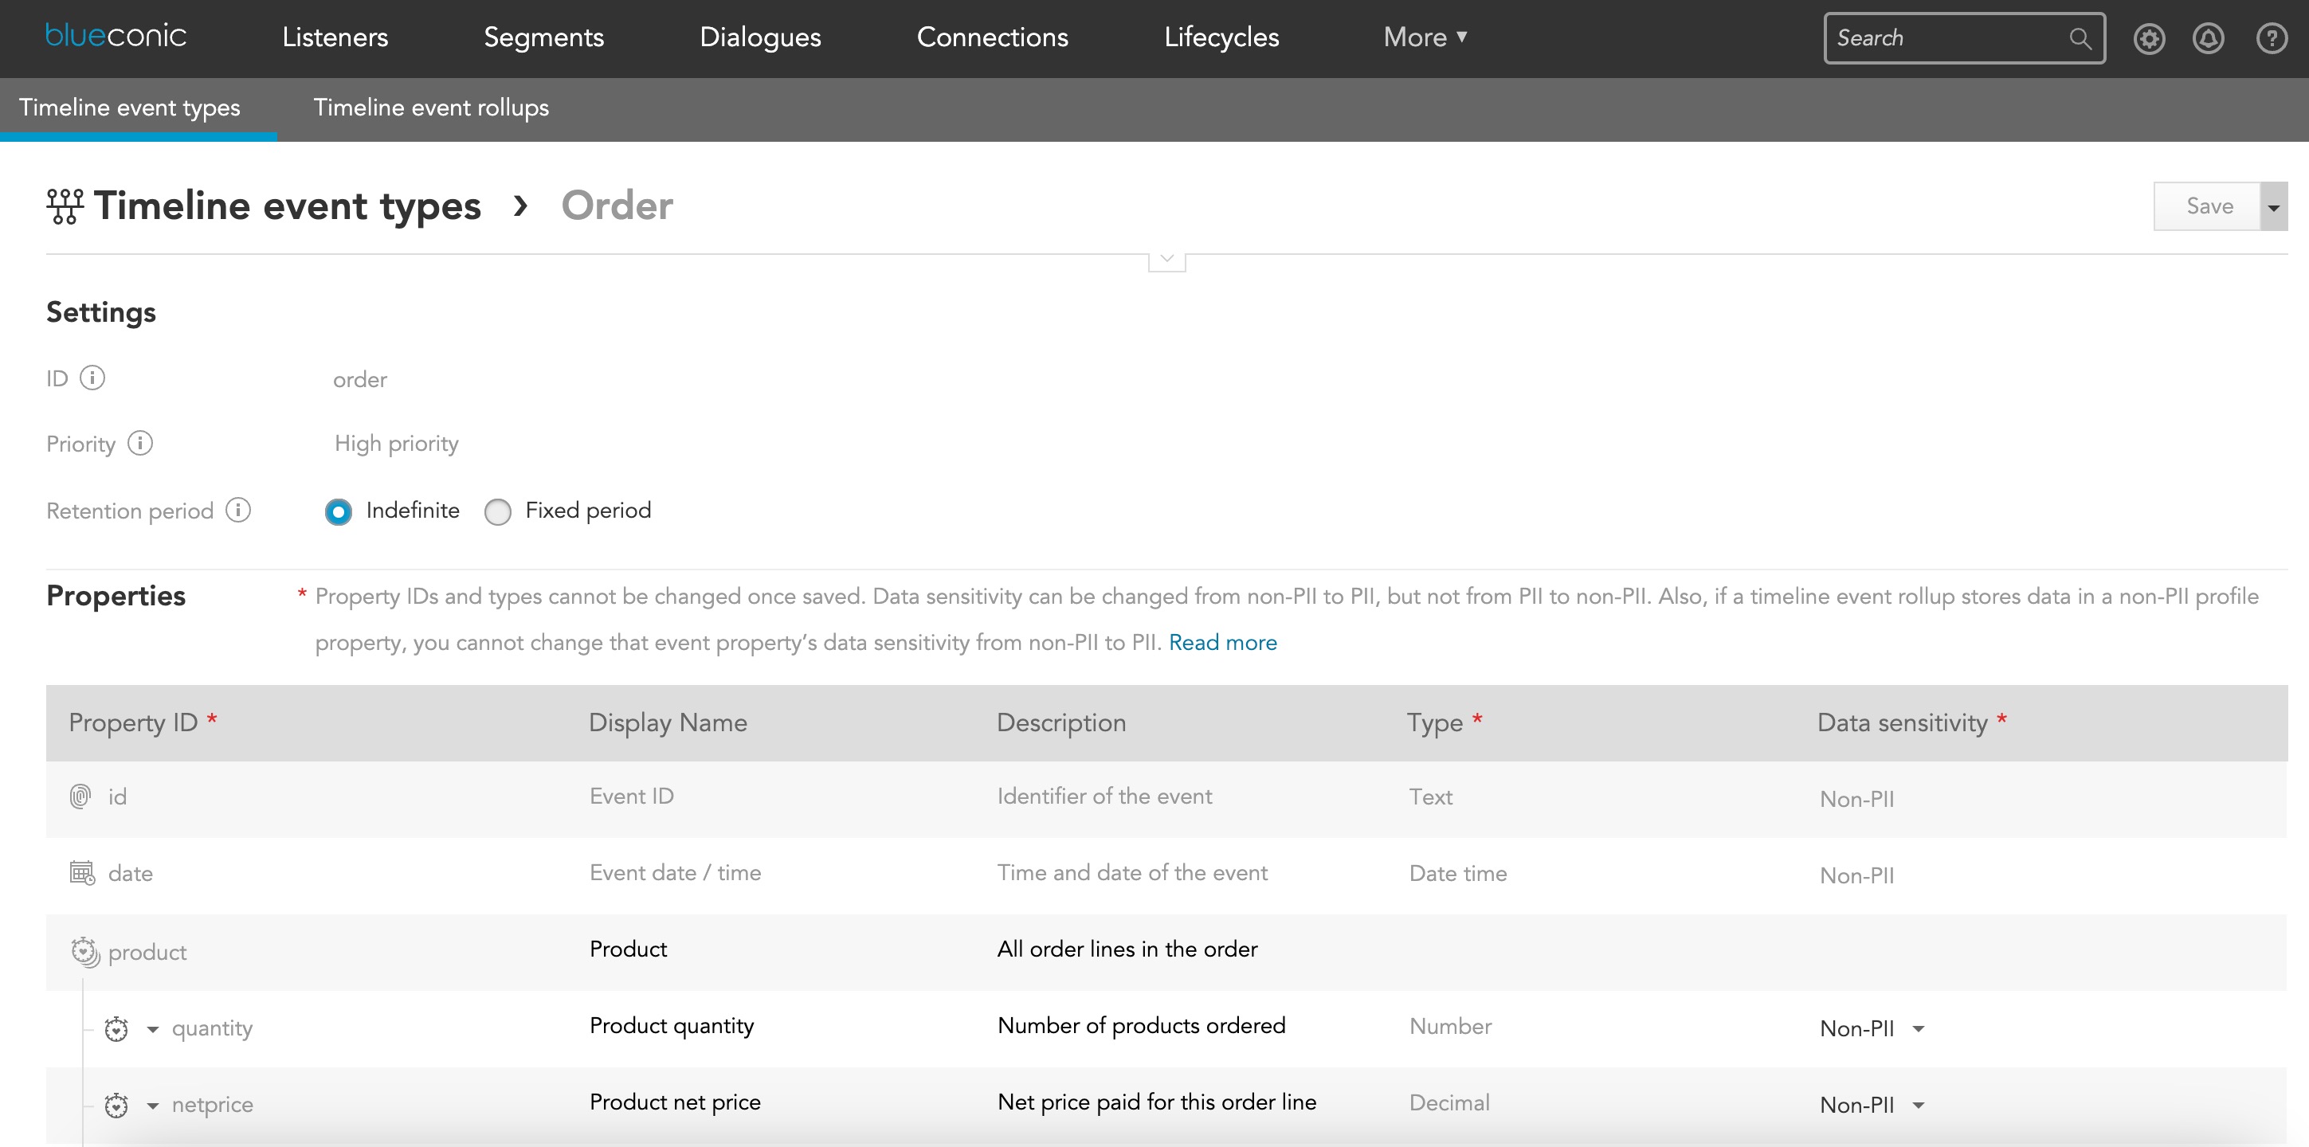
Task: Edit the Product quantity display name
Action: pyautogui.click(x=672, y=1026)
